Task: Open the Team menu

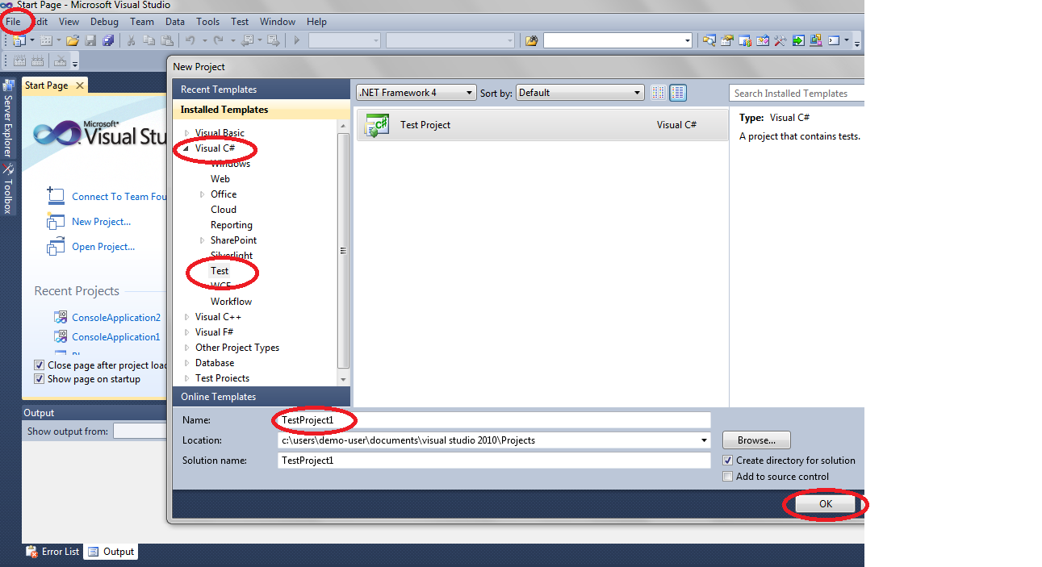Action: 142,22
